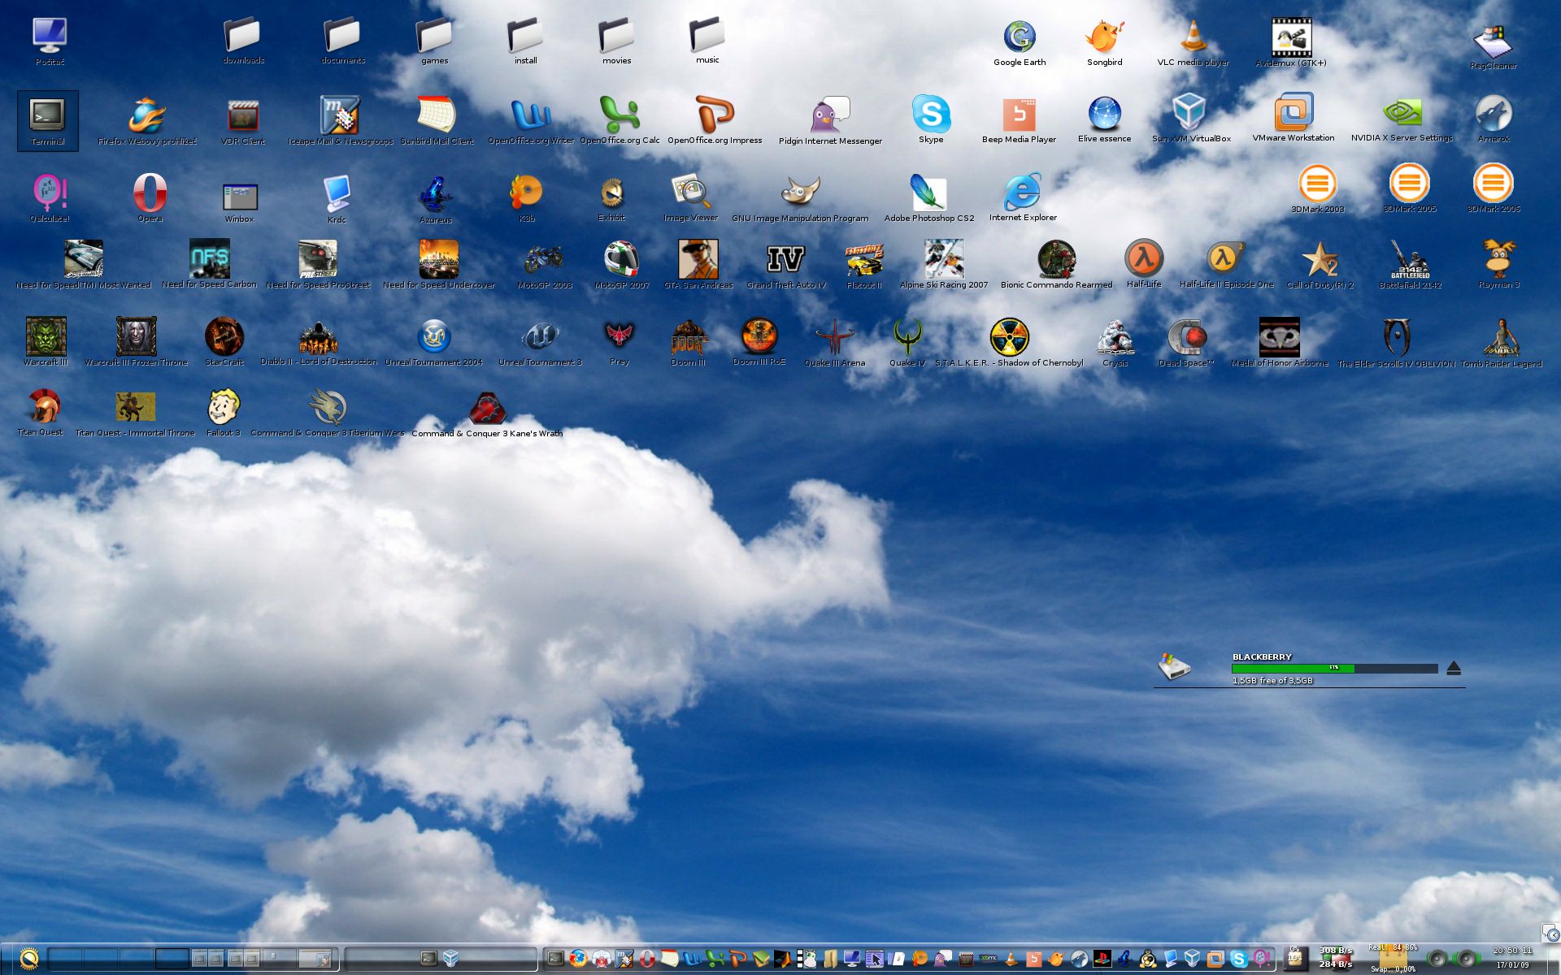Launch Firefox Webový prohlížeč from desktop
This screenshot has height=975, width=1561.
[147, 120]
